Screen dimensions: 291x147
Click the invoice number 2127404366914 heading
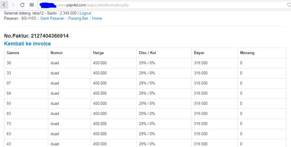(36, 36)
